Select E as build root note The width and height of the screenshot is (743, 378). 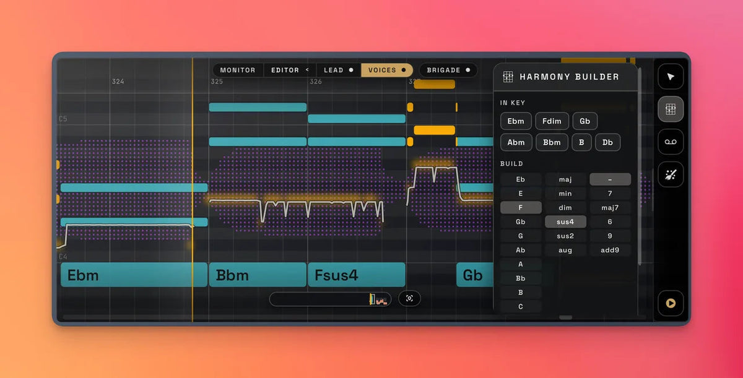click(x=521, y=194)
